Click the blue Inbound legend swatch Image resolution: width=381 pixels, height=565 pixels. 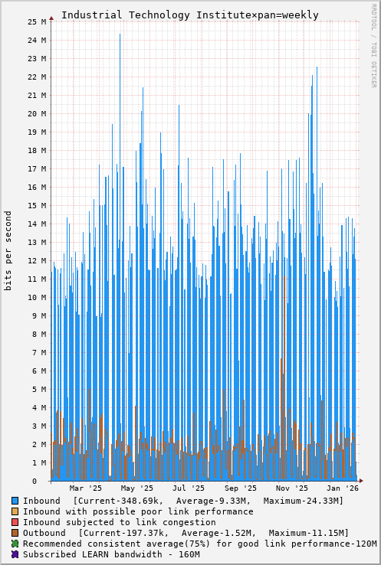(x=15, y=501)
